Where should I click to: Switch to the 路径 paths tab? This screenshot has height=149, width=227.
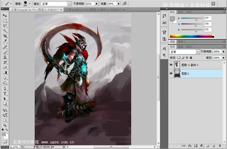pos(189,47)
